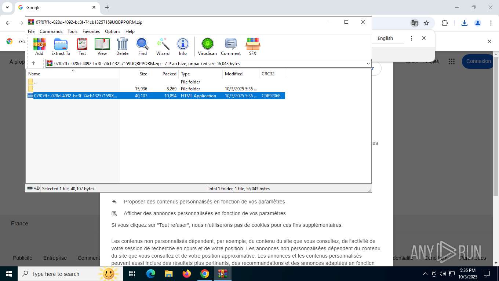499x281 pixels.
Task: Go up one folder level arrow
Action: pyautogui.click(x=33, y=63)
